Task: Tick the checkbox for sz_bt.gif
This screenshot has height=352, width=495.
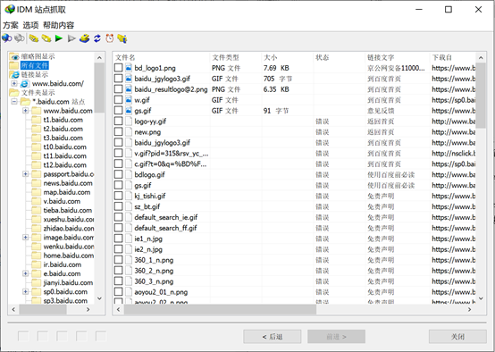Action: tap(118, 206)
